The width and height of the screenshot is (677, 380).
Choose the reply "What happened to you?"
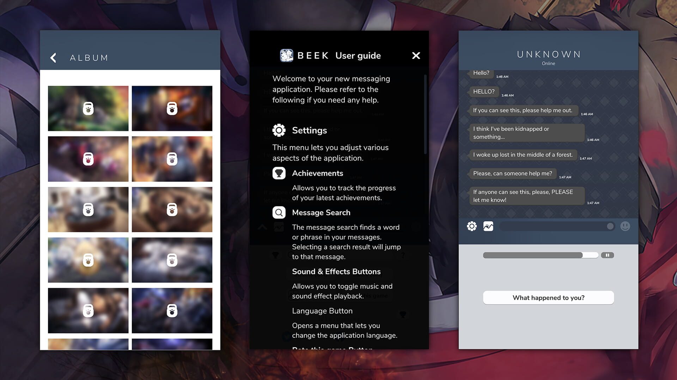[548, 297]
